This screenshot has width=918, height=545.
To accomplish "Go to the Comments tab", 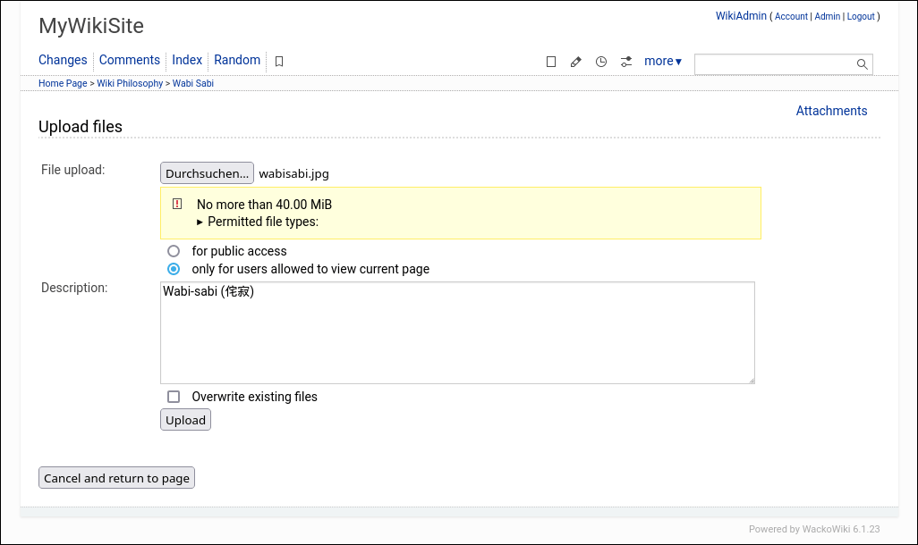I will (130, 60).
